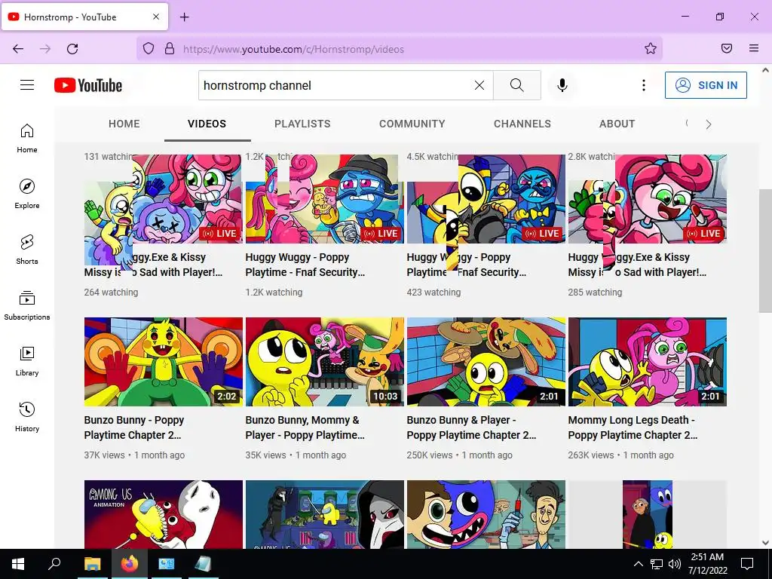Submit search with magnifier button

(517, 85)
